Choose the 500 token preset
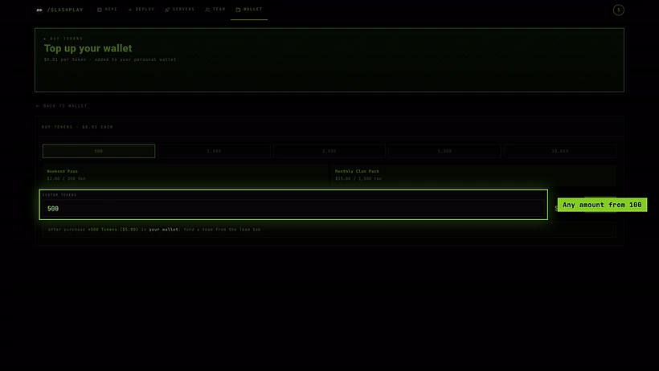The height and width of the screenshot is (371, 659). tap(99, 151)
